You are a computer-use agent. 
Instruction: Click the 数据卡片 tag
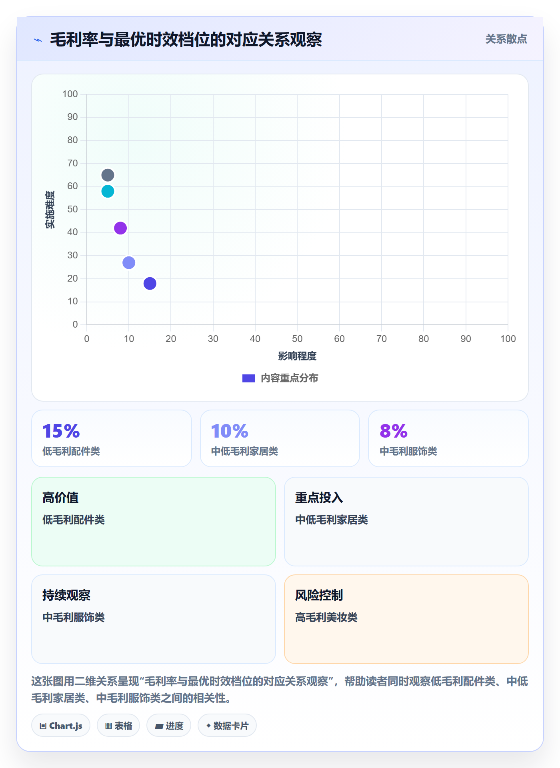pyautogui.click(x=227, y=726)
